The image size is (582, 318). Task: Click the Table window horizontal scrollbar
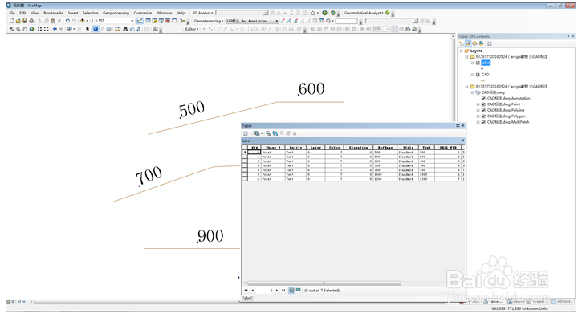[324, 283]
